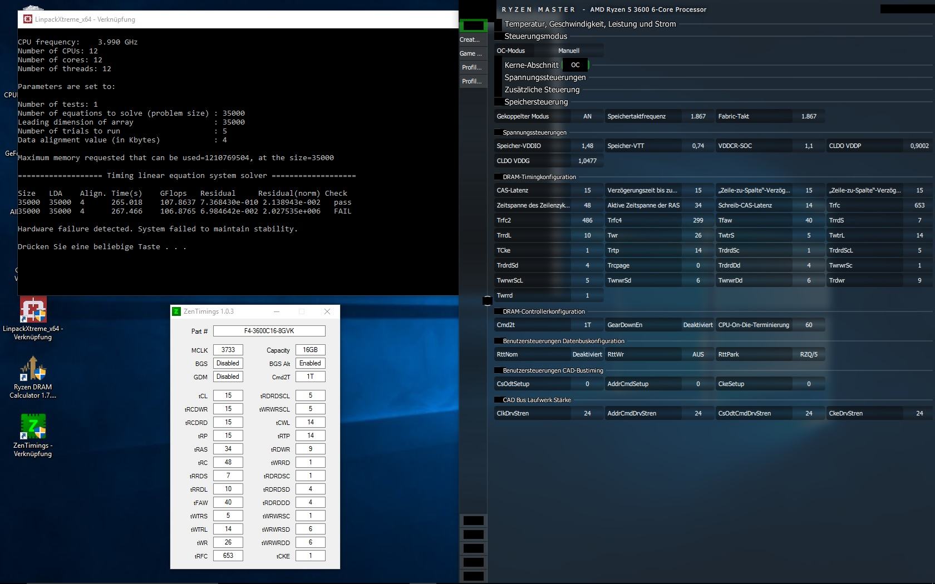Minimize the ZenTimings window
Viewport: 935px width, 584px height.
(276, 311)
